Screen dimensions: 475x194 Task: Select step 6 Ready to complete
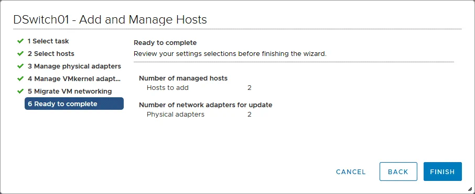coord(74,104)
